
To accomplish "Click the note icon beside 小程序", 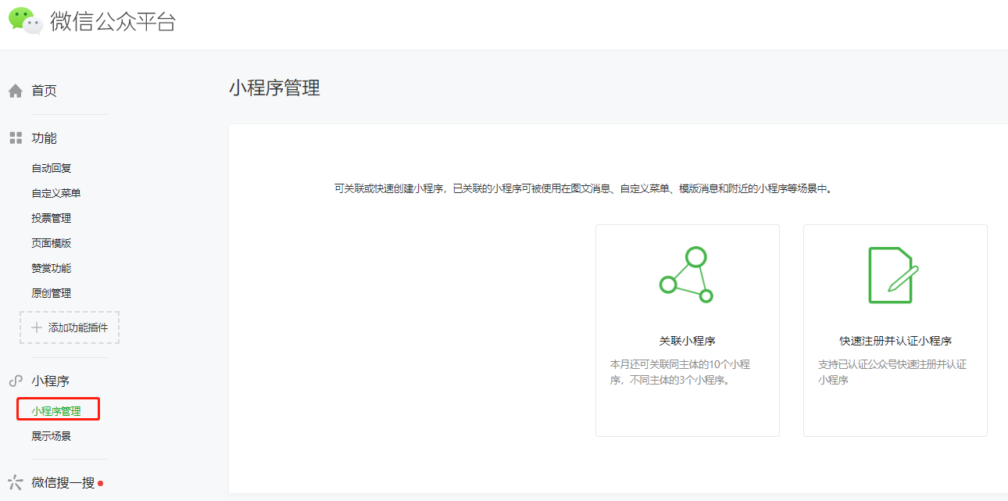I will point(14,381).
